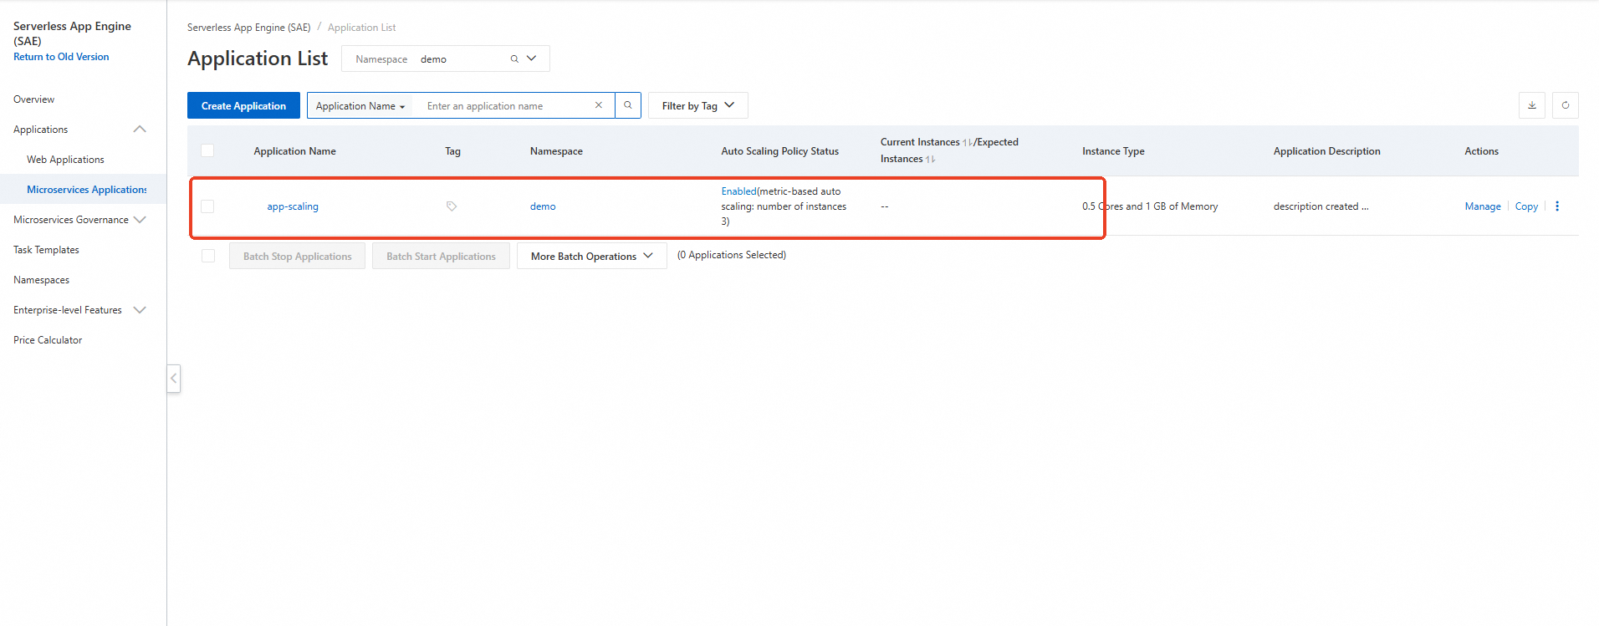Image resolution: width=1599 pixels, height=626 pixels.
Task: Select Microservices Applications in sidebar
Action: pos(87,190)
